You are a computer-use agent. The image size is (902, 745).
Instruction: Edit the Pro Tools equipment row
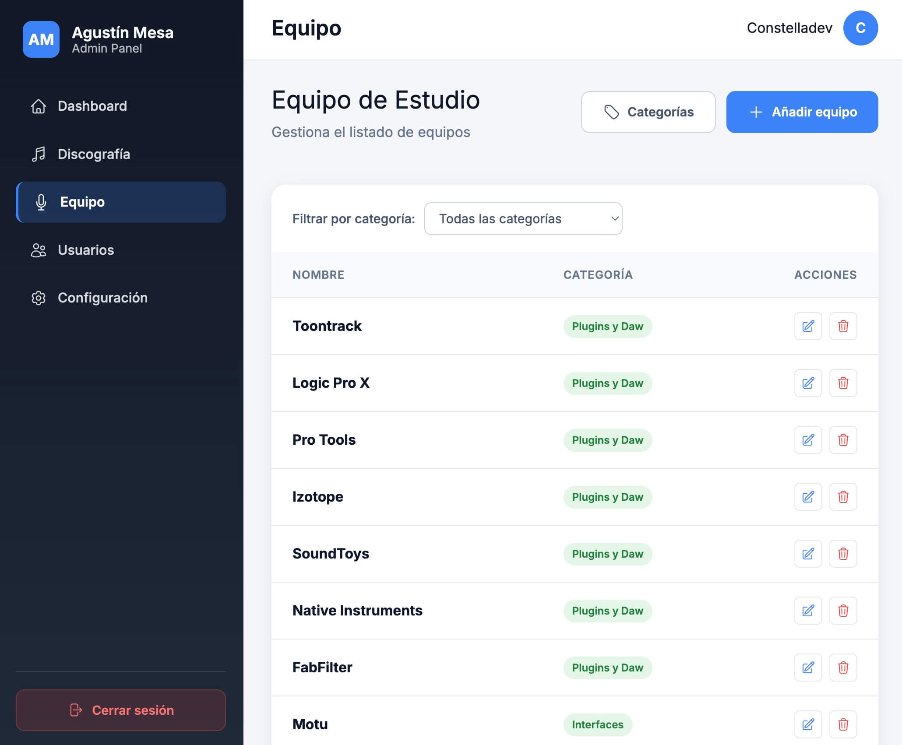pyautogui.click(x=808, y=440)
